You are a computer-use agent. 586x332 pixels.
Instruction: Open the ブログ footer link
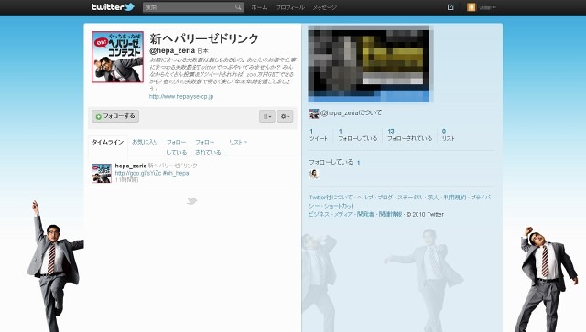[x=385, y=198]
